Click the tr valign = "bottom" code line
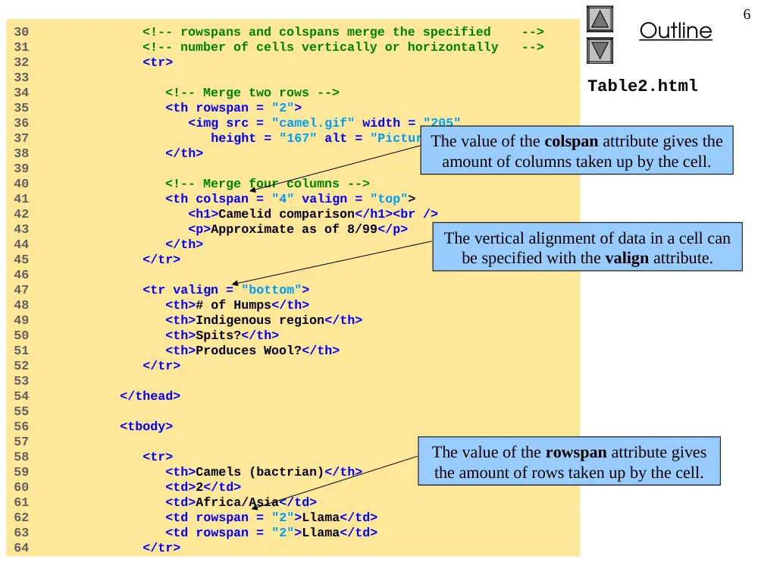This screenshot has height=569, width=758. 226,290
